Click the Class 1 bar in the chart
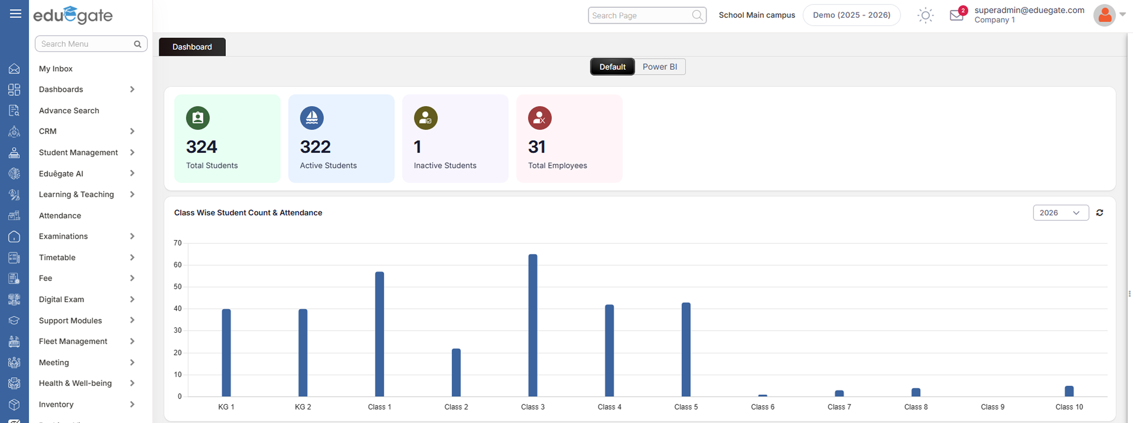The image size is (1133, 423). (380, 334)
